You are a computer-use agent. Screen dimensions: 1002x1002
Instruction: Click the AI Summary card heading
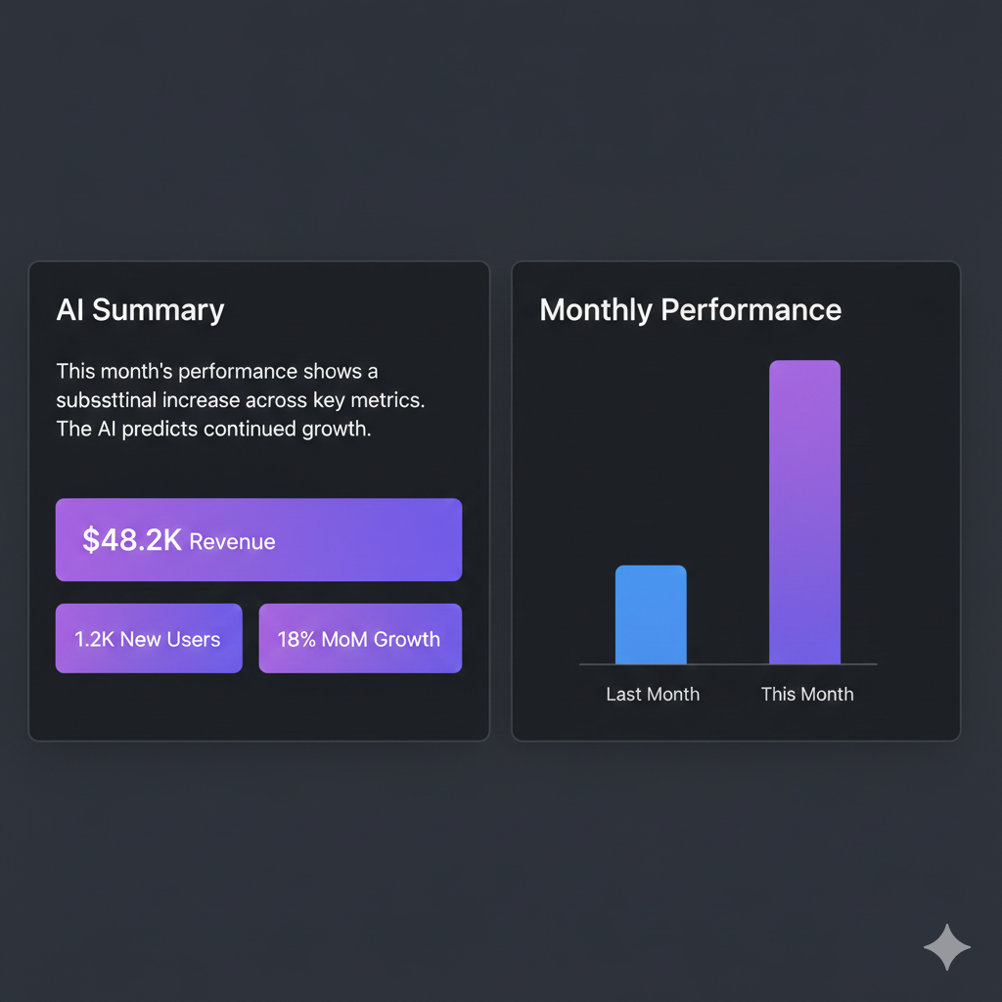click(140, 309)
